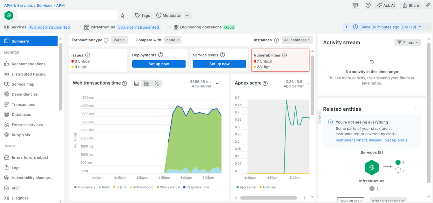
Task: Open Databases in the sidebar
Action: point(29,115)
